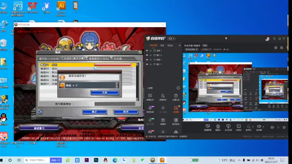Click user avatar in streaming companion

click(x=268, y=39)
